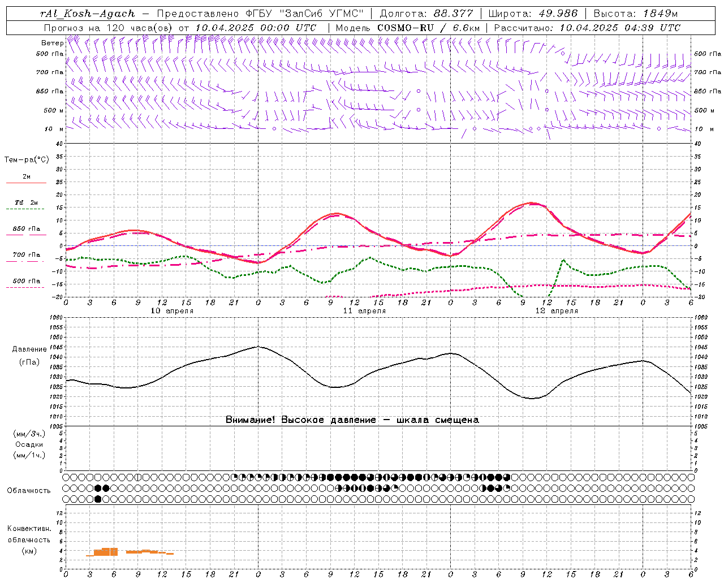This screenshot has width=724, height=579.
Task: Click the '11 апреля' date label
Action: 364,311
